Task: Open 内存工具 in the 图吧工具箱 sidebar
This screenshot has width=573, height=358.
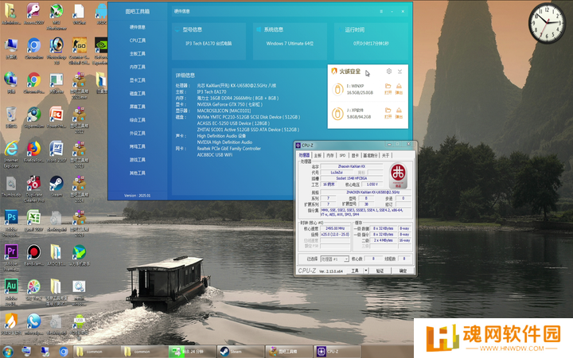Action: [x=138, y=67]
